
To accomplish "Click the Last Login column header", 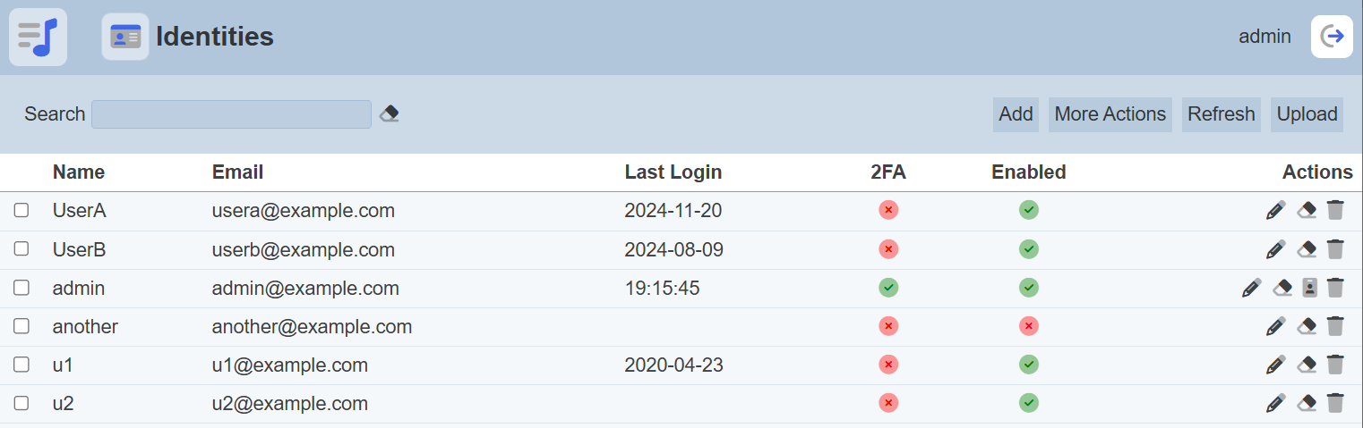I will pos(673,172).
